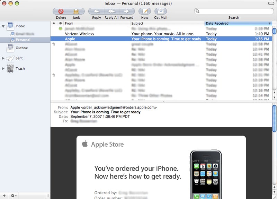277x199 pixels.
Task: Click the Trash can icon
Action: [10, 68]
